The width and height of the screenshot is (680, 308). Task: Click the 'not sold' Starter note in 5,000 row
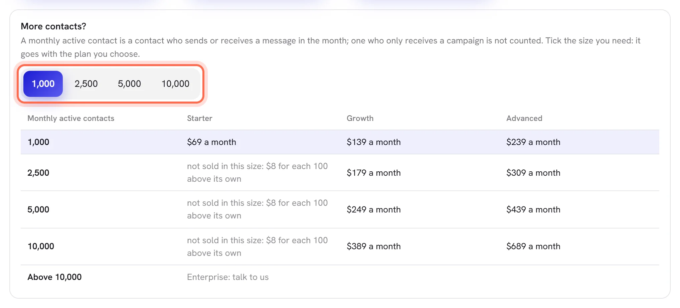(x=257, y=209)
